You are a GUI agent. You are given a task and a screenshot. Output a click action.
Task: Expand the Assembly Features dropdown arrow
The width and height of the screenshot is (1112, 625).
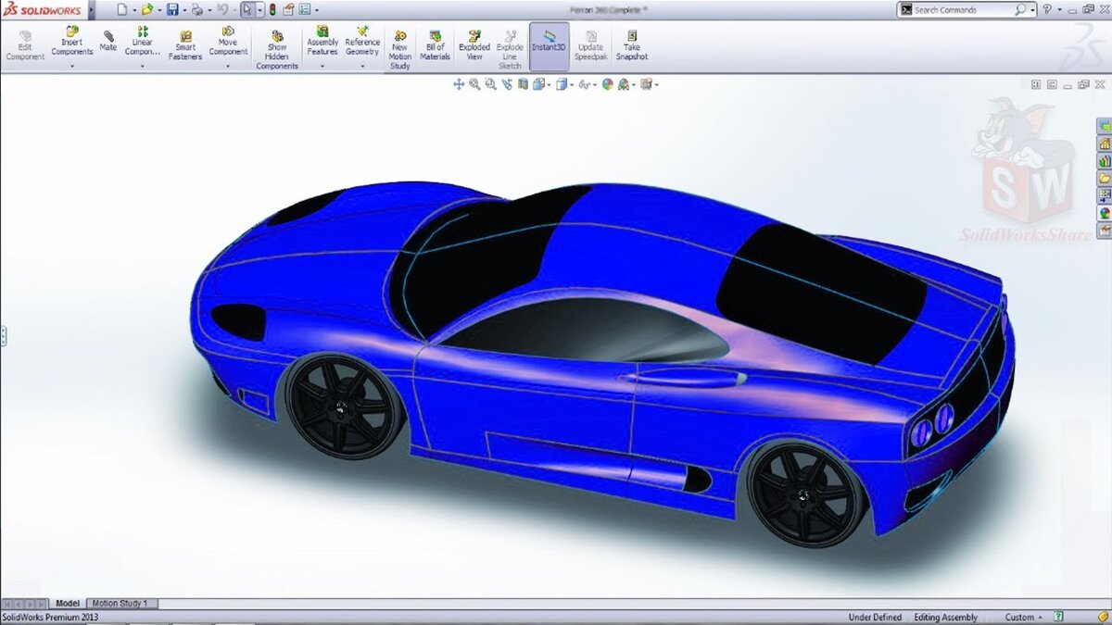(322, 67)
